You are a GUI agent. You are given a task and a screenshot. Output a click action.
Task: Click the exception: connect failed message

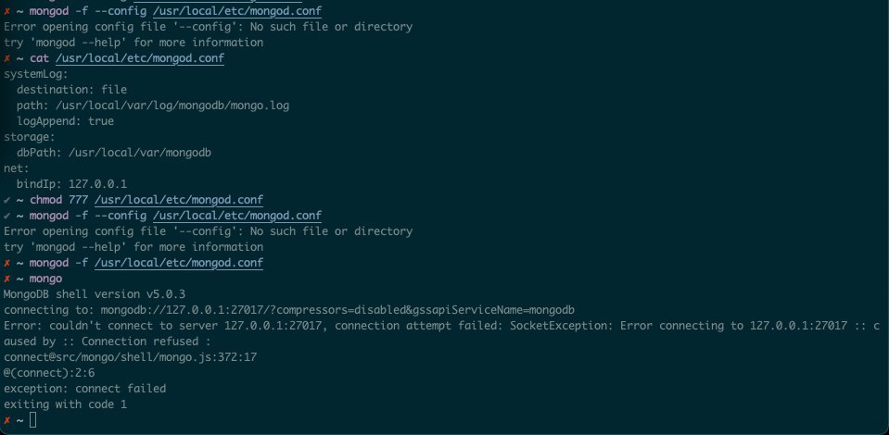(x=84, y=389)
